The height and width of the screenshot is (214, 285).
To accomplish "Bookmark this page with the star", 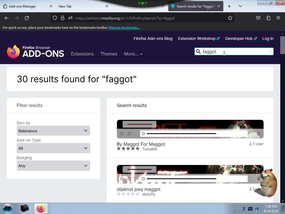I will coord(230,18).
